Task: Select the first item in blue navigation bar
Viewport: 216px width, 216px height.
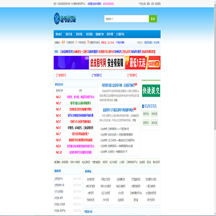Action: point(59,34)
